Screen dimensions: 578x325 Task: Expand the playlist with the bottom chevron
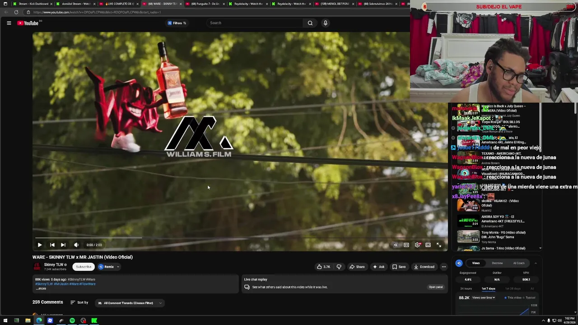click(540, 248)
